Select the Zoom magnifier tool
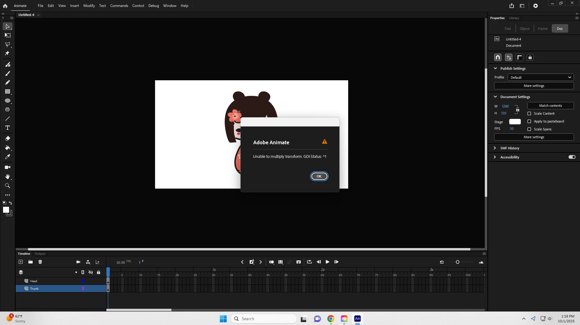 8,186
